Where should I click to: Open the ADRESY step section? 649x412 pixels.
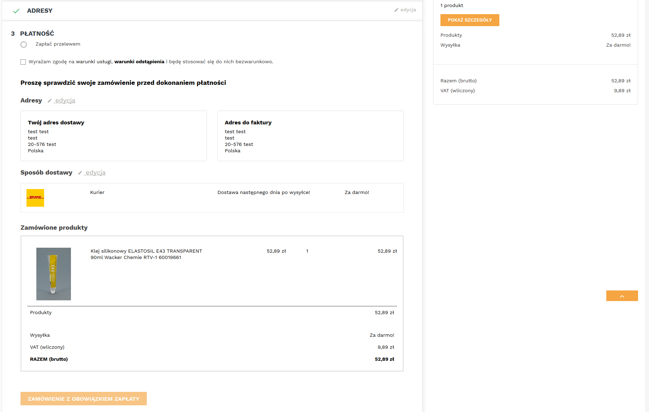tap(40, 11)
